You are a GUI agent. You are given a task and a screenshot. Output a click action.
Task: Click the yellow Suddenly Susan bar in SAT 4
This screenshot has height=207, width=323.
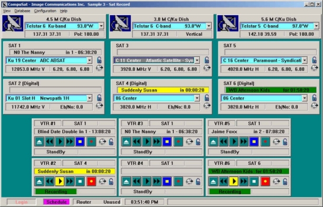point(163,90)
